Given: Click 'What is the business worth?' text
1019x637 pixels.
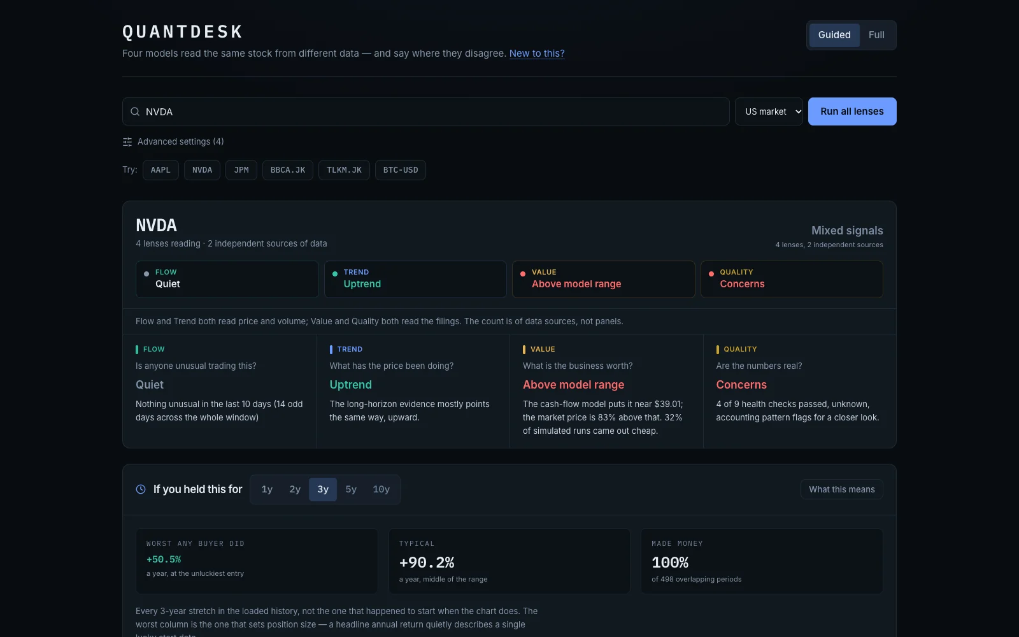Looking at the screenshot, I should click(x=578, y=366).
